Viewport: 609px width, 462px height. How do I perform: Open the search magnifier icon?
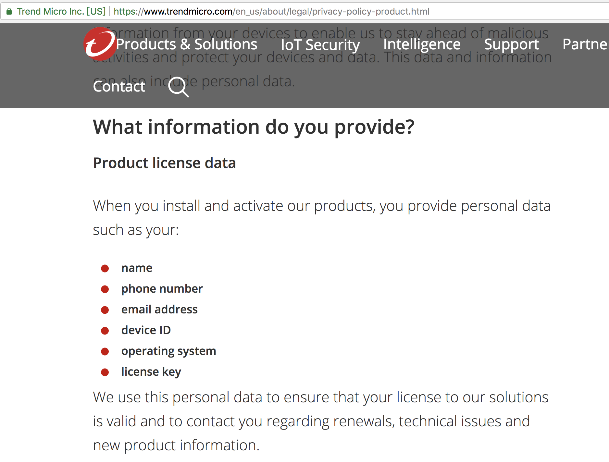(x=178, y=87)
